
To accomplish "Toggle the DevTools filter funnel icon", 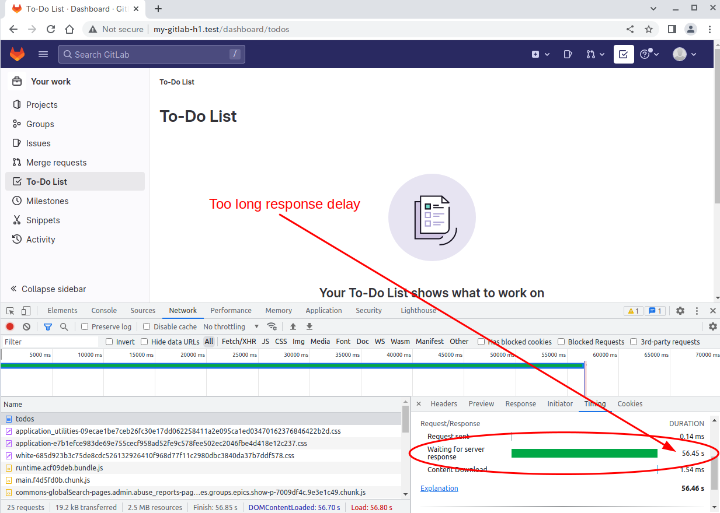I will (x=48, y=326).
